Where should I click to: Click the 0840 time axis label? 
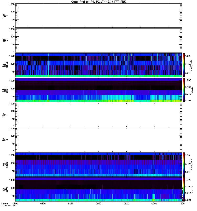pyautogui.click(x=71, y=203)
